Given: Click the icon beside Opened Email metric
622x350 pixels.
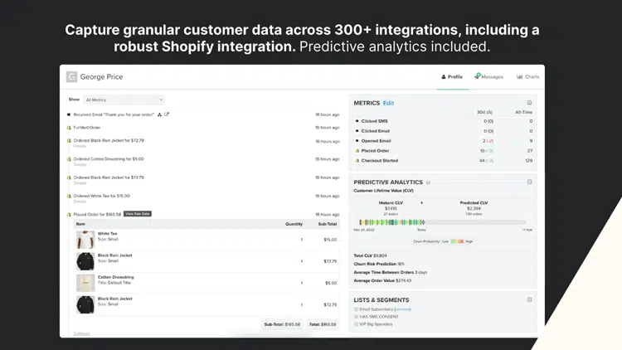Looking at the screenshot, I should tap(357, 141).
